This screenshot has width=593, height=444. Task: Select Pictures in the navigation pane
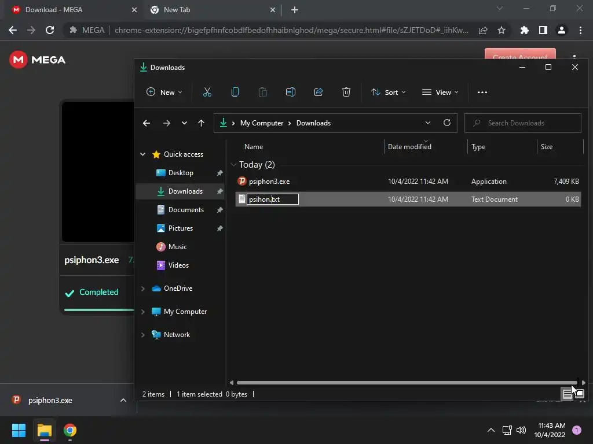pos(181,228)
